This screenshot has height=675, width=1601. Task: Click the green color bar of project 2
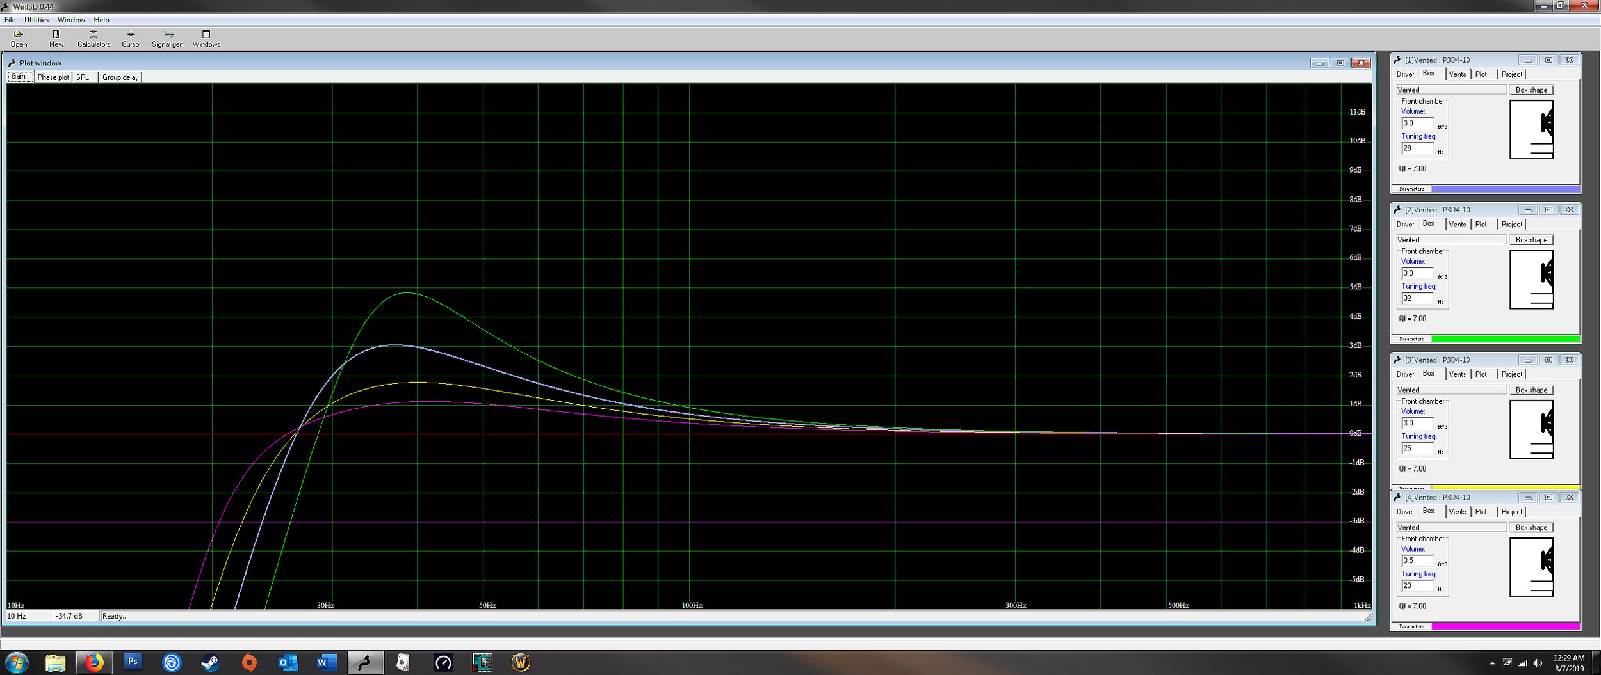coord(1505,339)
